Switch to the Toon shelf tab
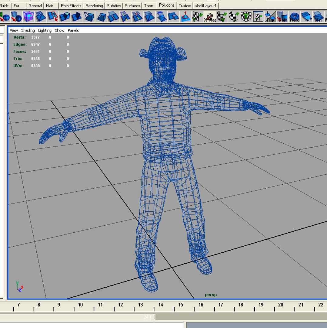The width and height of the screenshot is (327, 328). (x=148, y=6)
